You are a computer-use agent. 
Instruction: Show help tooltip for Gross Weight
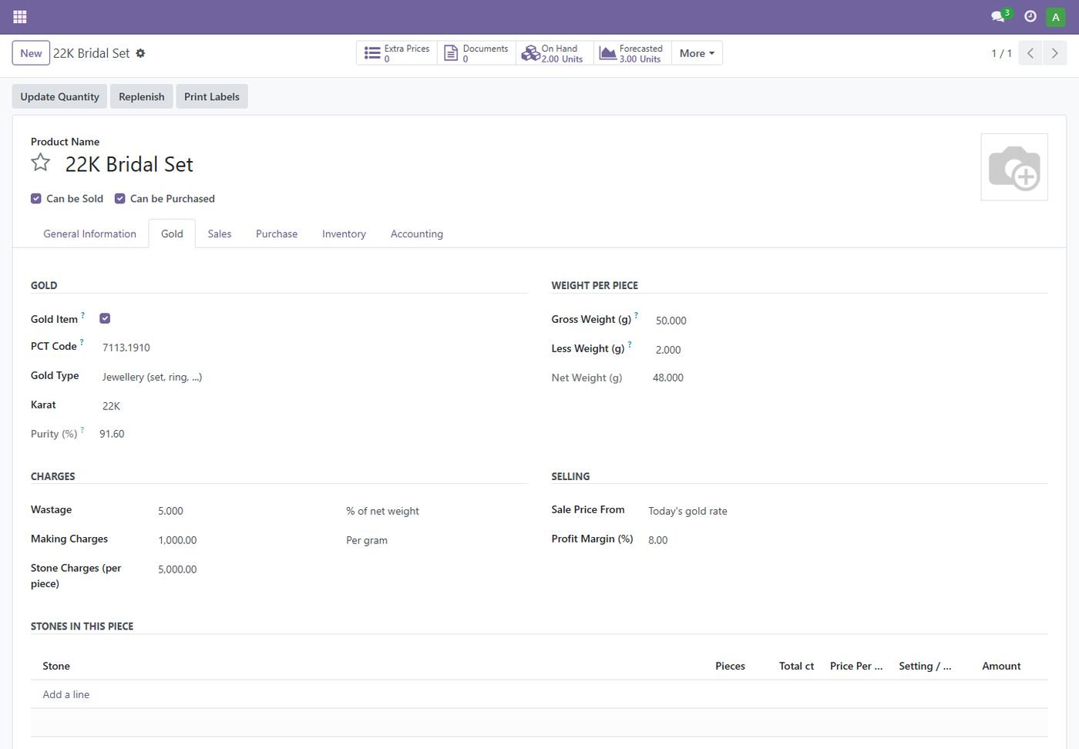636,314
